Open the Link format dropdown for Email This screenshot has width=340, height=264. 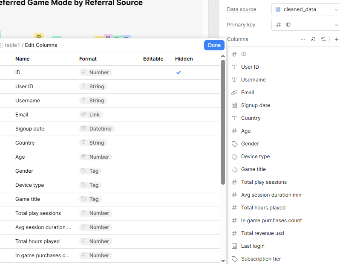pyautogui.click(x=91, y=115)
